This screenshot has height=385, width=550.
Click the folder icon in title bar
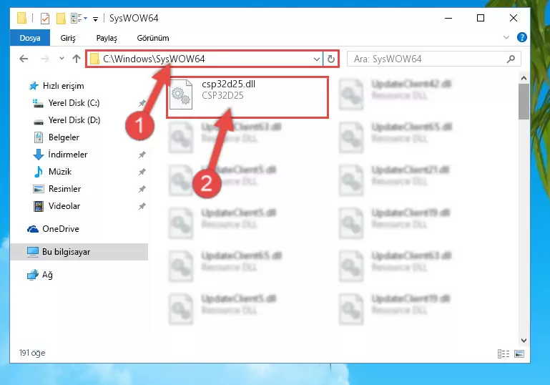(21, 18)
